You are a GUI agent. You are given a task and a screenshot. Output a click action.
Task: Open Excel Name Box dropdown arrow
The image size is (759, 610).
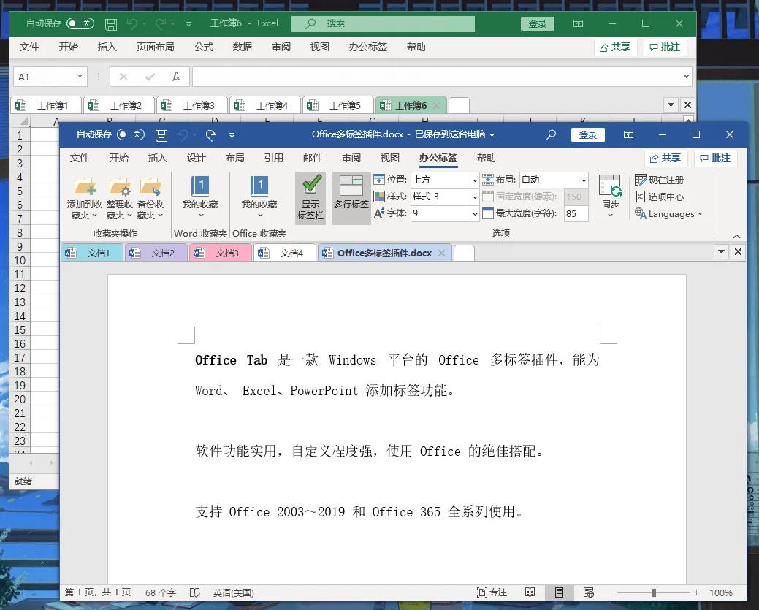click(80, 77)
